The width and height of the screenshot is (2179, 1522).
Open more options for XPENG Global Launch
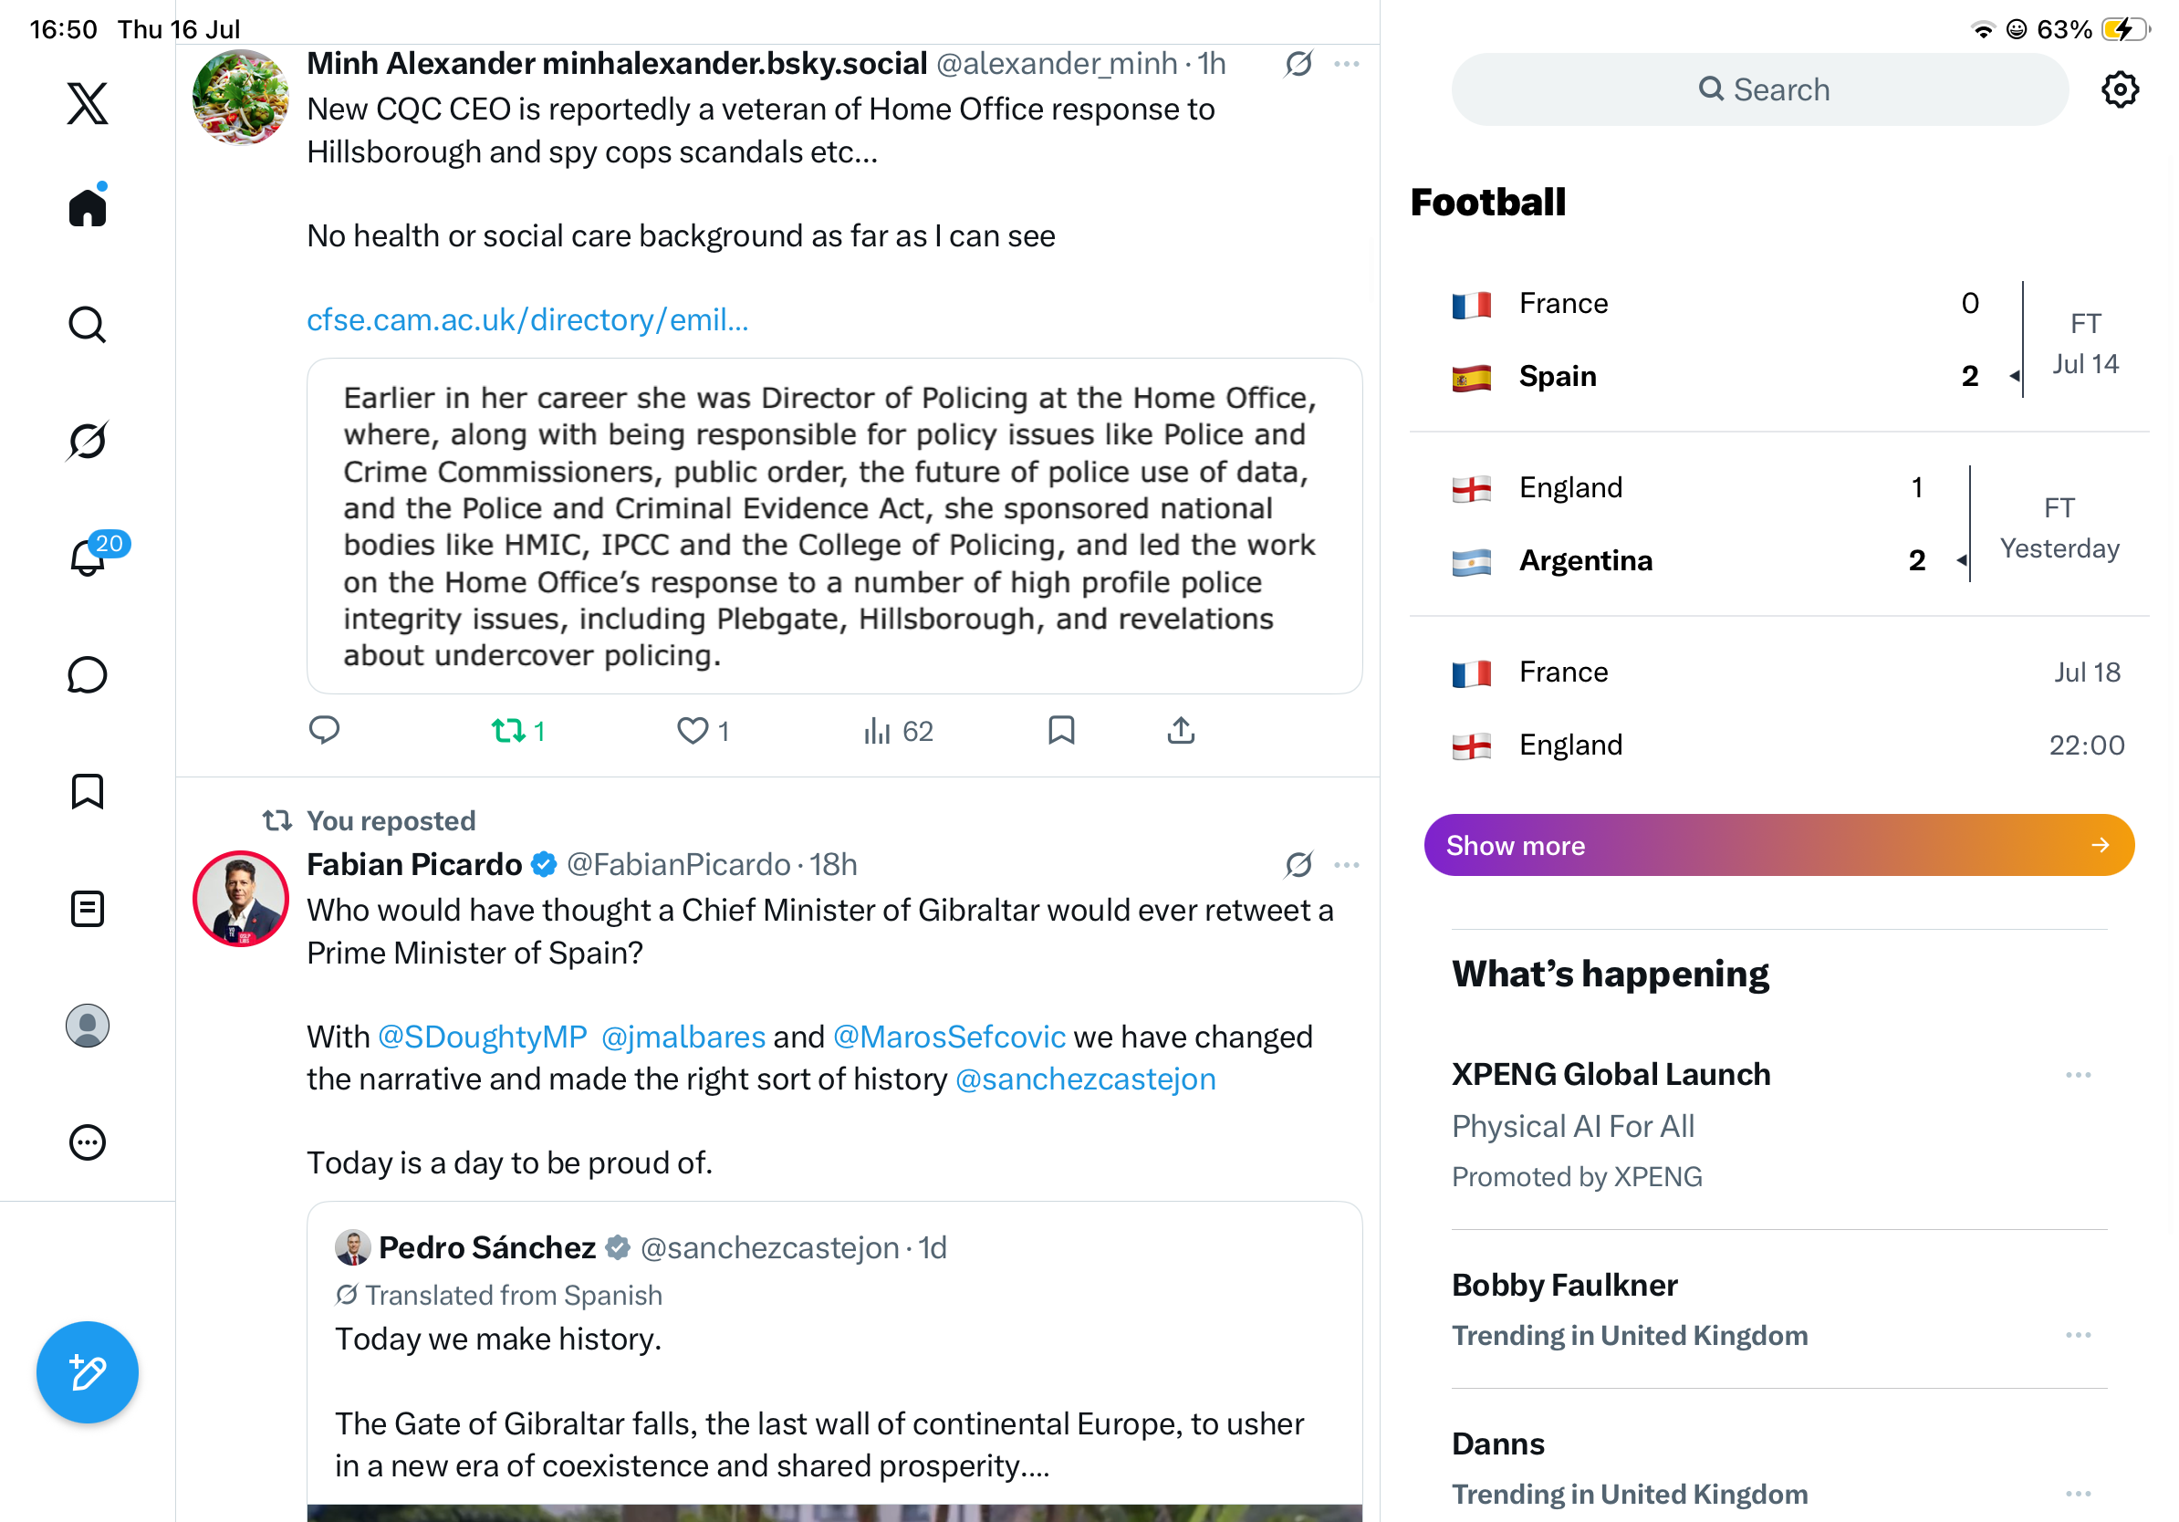tap(2078, 1075)
